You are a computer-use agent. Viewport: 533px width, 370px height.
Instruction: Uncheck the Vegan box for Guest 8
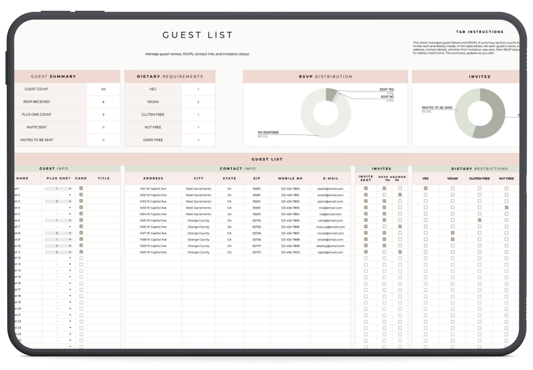pos(453,233)
